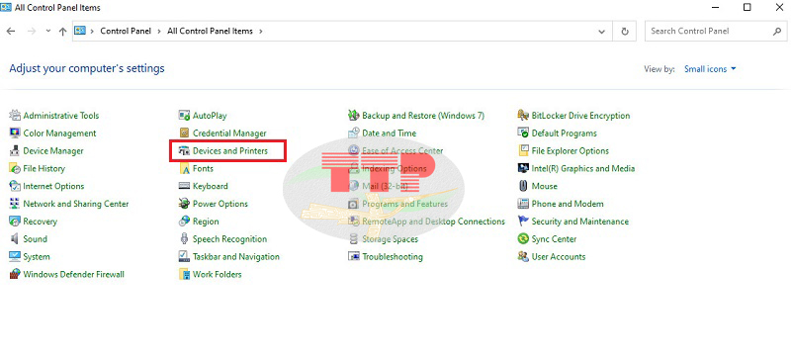Click the Sound speaker icon

pos(15,239)
